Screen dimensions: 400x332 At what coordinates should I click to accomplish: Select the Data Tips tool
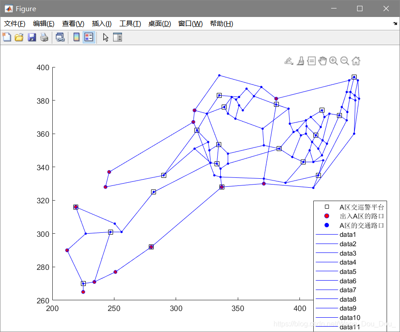[x=311, y=61]
